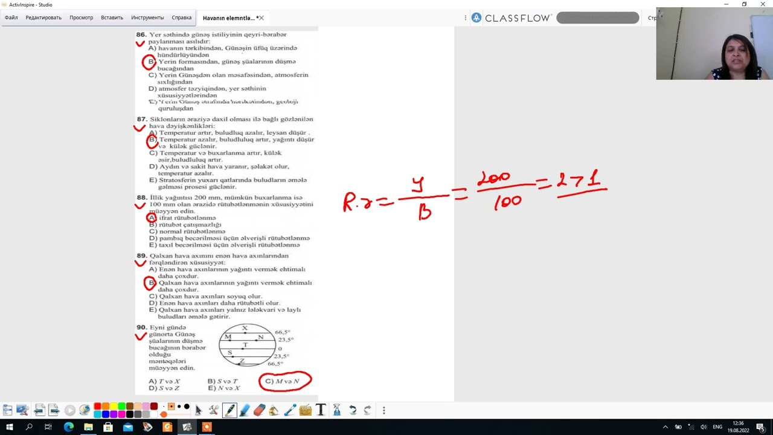Adjust the pen width slider
The image size is (773, 435).
coord(164,414)
